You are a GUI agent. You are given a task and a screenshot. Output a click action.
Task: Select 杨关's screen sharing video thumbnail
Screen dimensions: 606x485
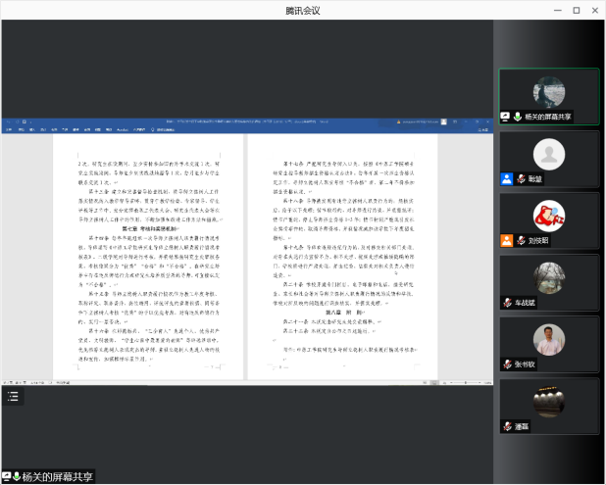[548, 91]
